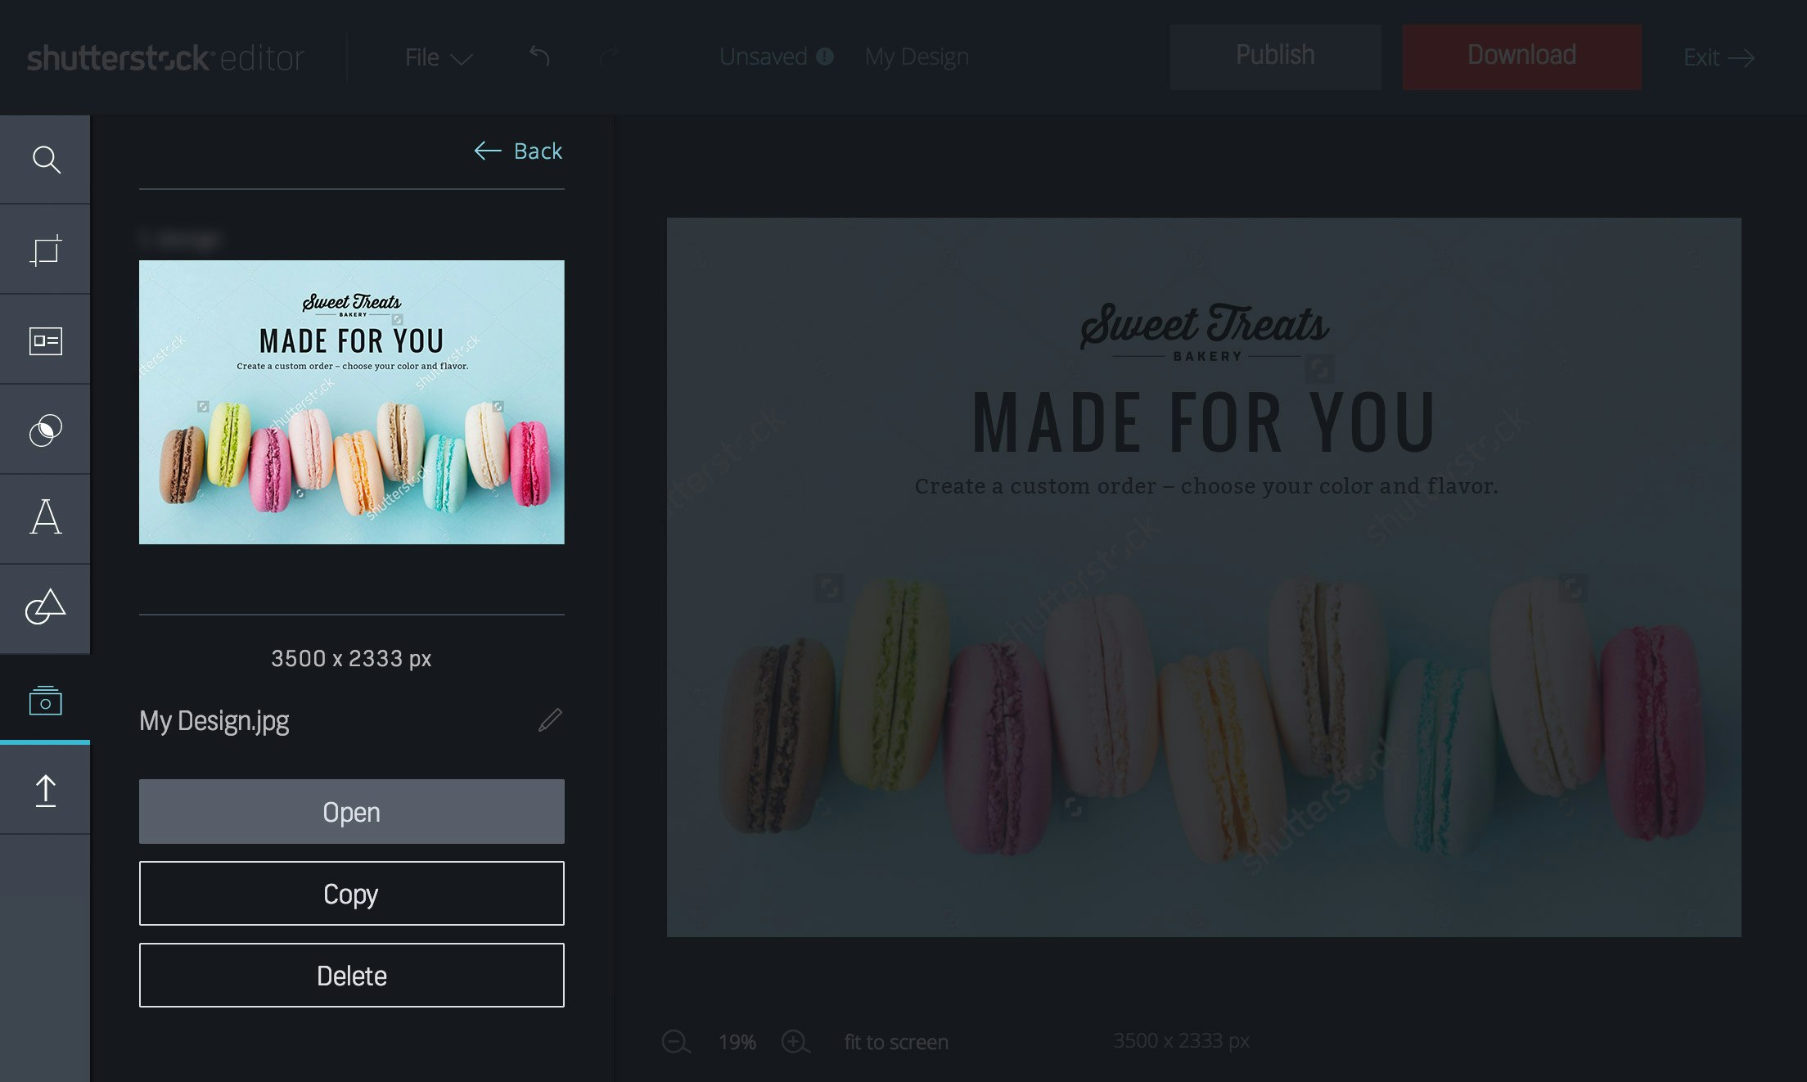Open the templates panel icon
Image resolution: width=1807 pixels, height=1082 pixels.
46,340
